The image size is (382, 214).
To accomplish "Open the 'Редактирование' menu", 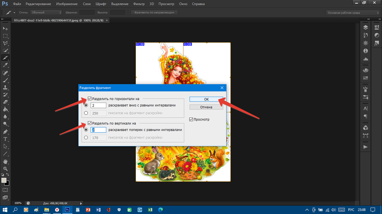I will (x=38, y=4).
